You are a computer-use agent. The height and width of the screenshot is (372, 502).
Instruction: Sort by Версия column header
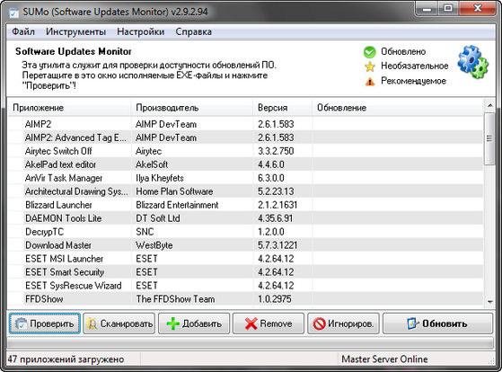[x=282, y=107]
